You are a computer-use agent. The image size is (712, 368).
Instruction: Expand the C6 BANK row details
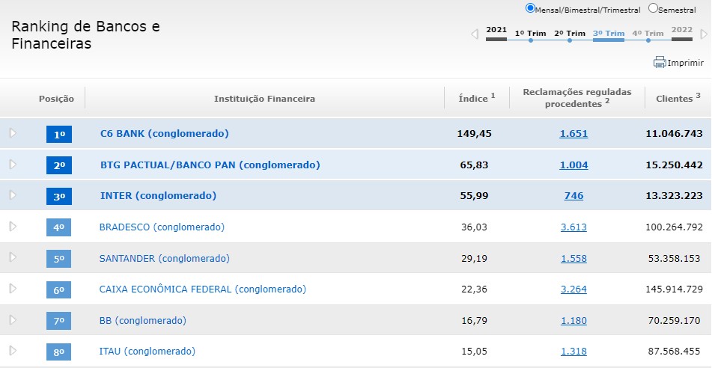click(13, 133)
